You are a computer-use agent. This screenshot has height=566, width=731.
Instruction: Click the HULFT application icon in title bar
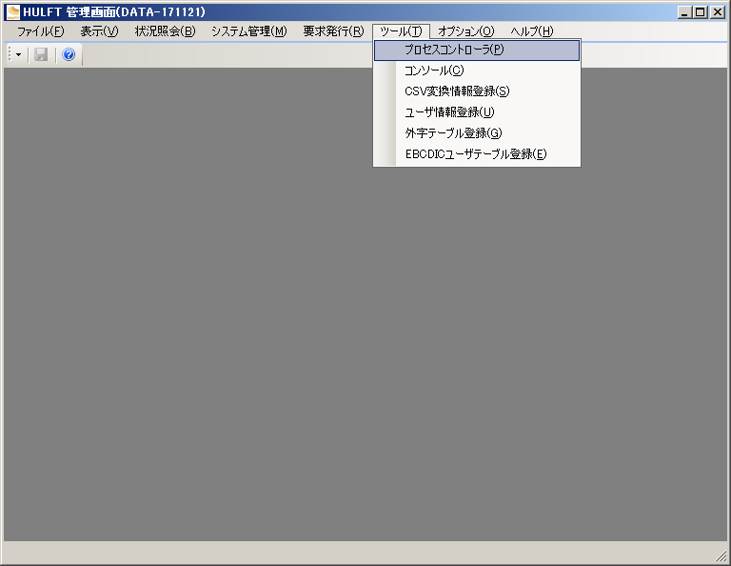click(13, 12)
